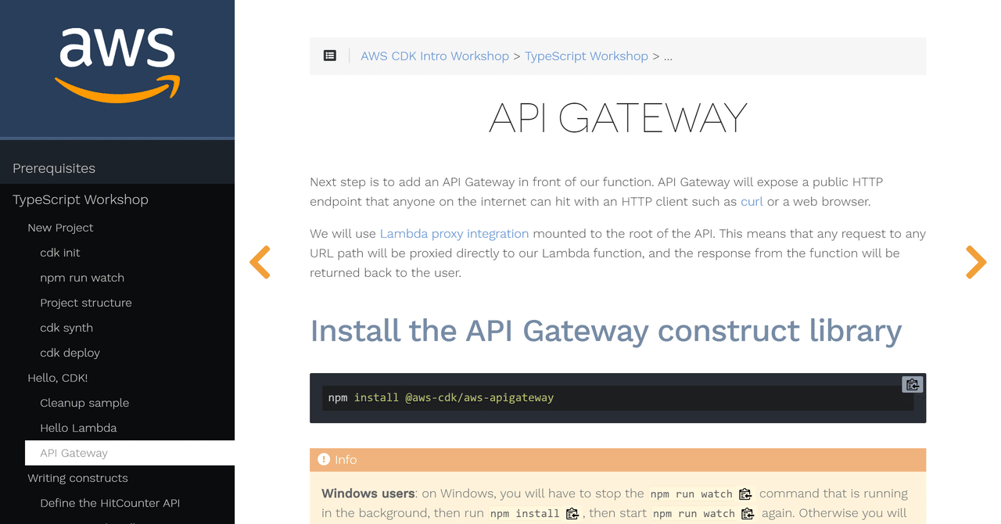Open the Lambda proxy integration link

[x=454, y=233]
